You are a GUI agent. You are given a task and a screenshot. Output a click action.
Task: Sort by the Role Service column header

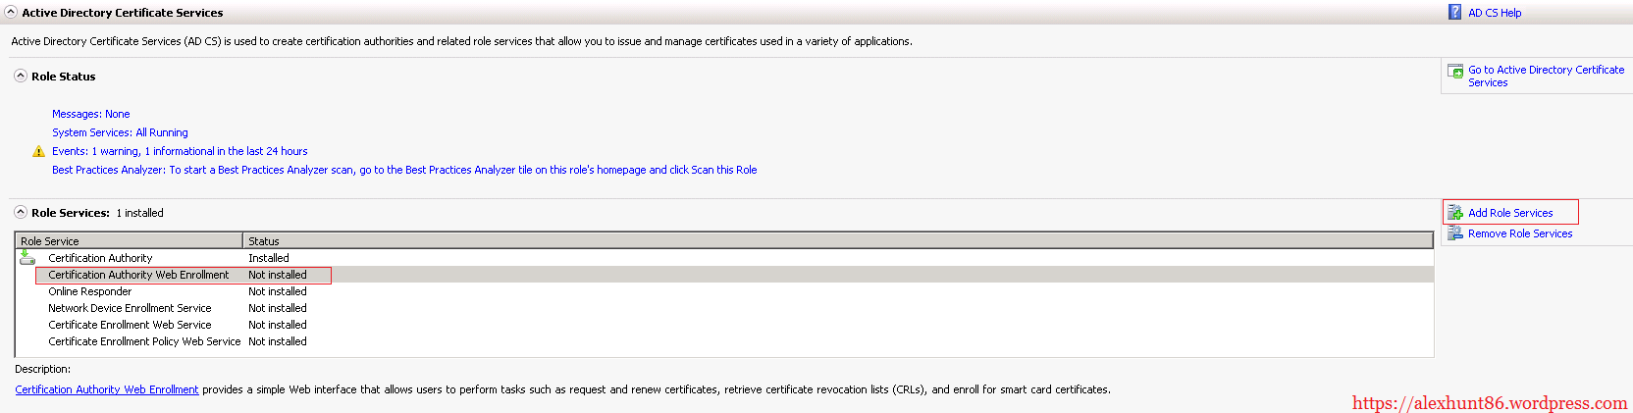tap(128, 241)
